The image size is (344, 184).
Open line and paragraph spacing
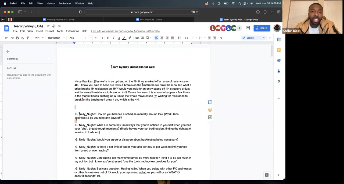point(180,38)
